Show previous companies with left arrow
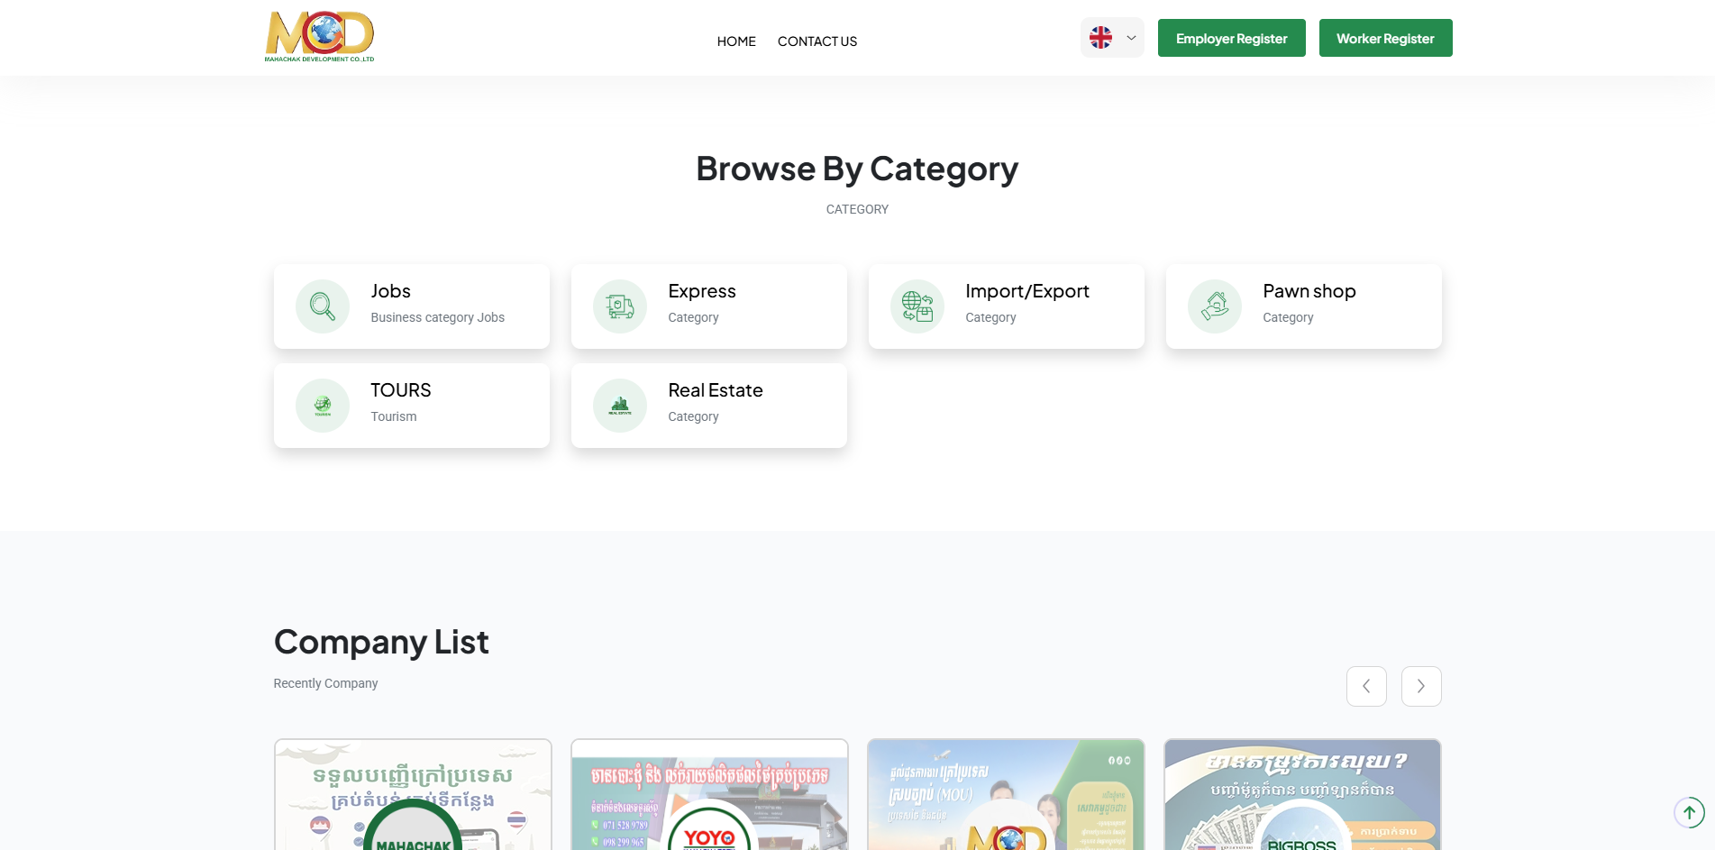This screenshot has width=1715, height=850. coord(1366,687)
